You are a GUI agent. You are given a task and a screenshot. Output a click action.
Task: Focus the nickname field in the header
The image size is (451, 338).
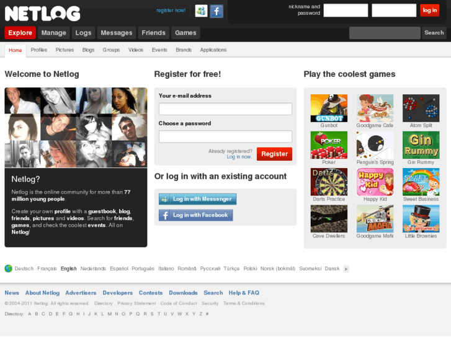click(x=346, y=11)
